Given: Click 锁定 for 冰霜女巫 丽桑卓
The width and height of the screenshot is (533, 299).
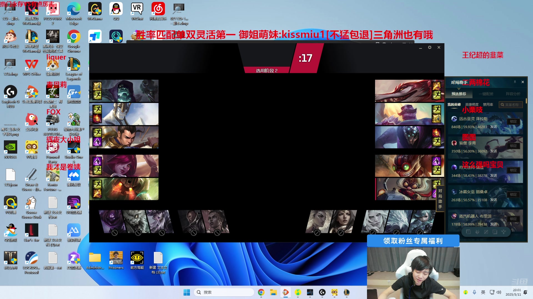Looking at the screenshot, I should 513,195.
